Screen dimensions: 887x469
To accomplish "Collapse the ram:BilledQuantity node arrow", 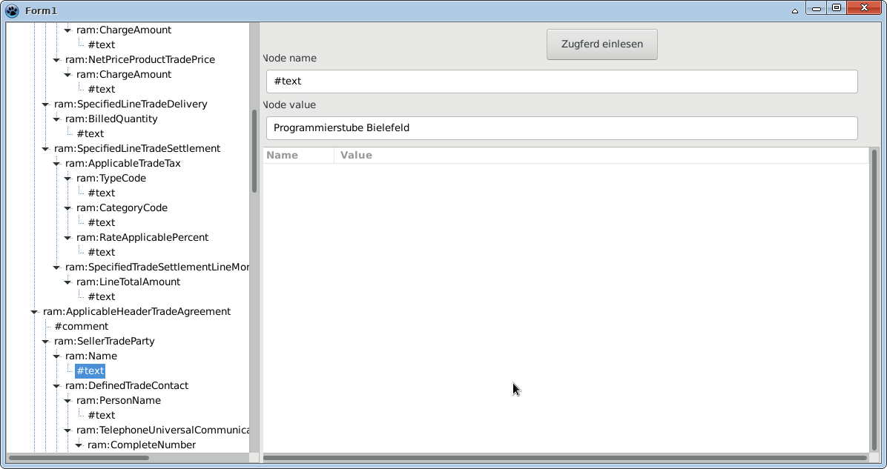I will (56, 119).
